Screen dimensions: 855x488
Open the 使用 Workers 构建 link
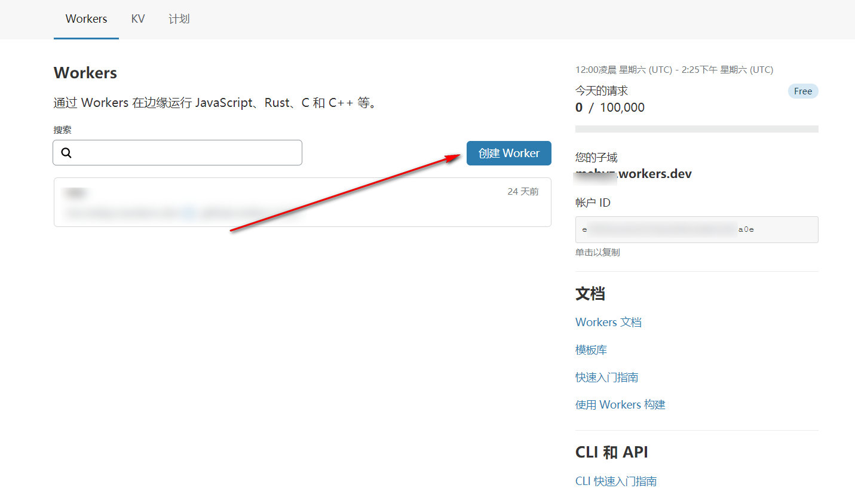pyautogui.click(x=620, y=404)
